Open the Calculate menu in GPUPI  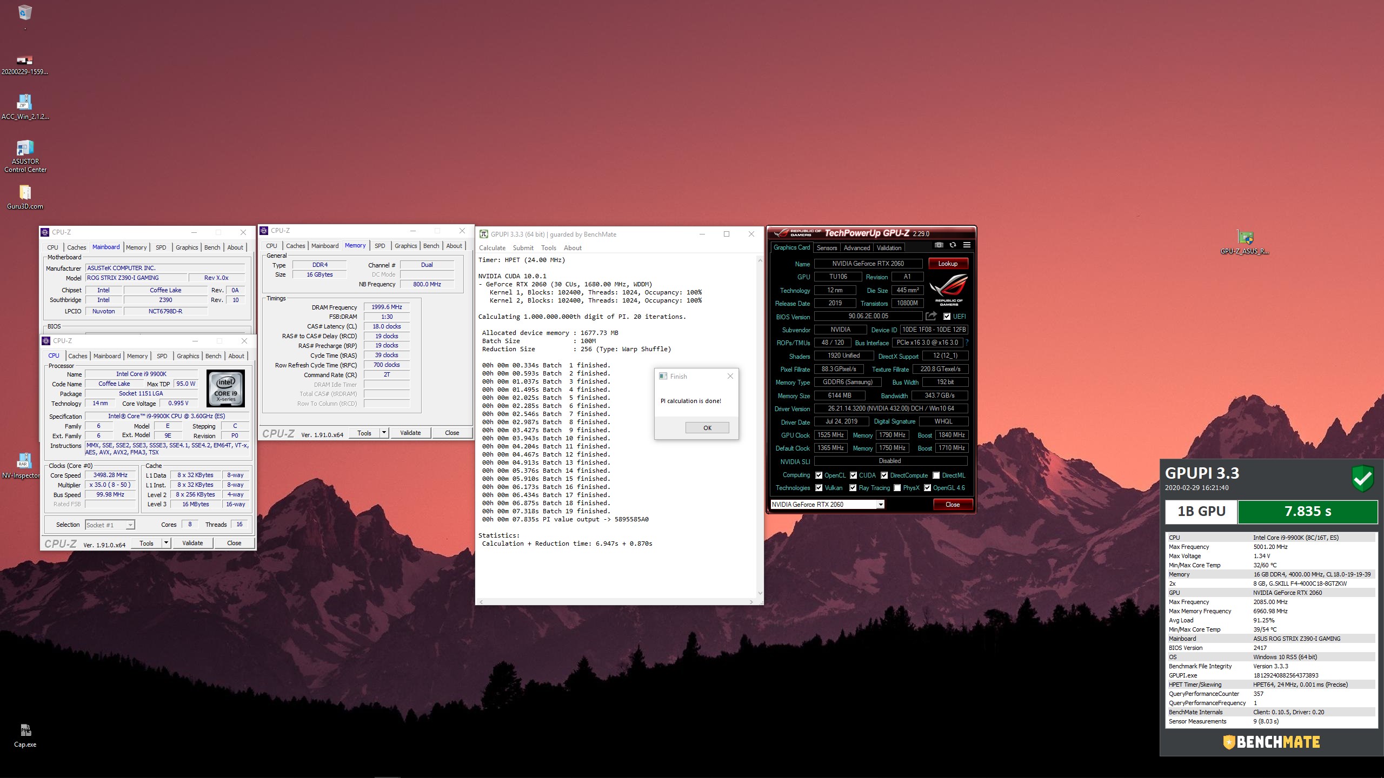[x=492, y=248]
